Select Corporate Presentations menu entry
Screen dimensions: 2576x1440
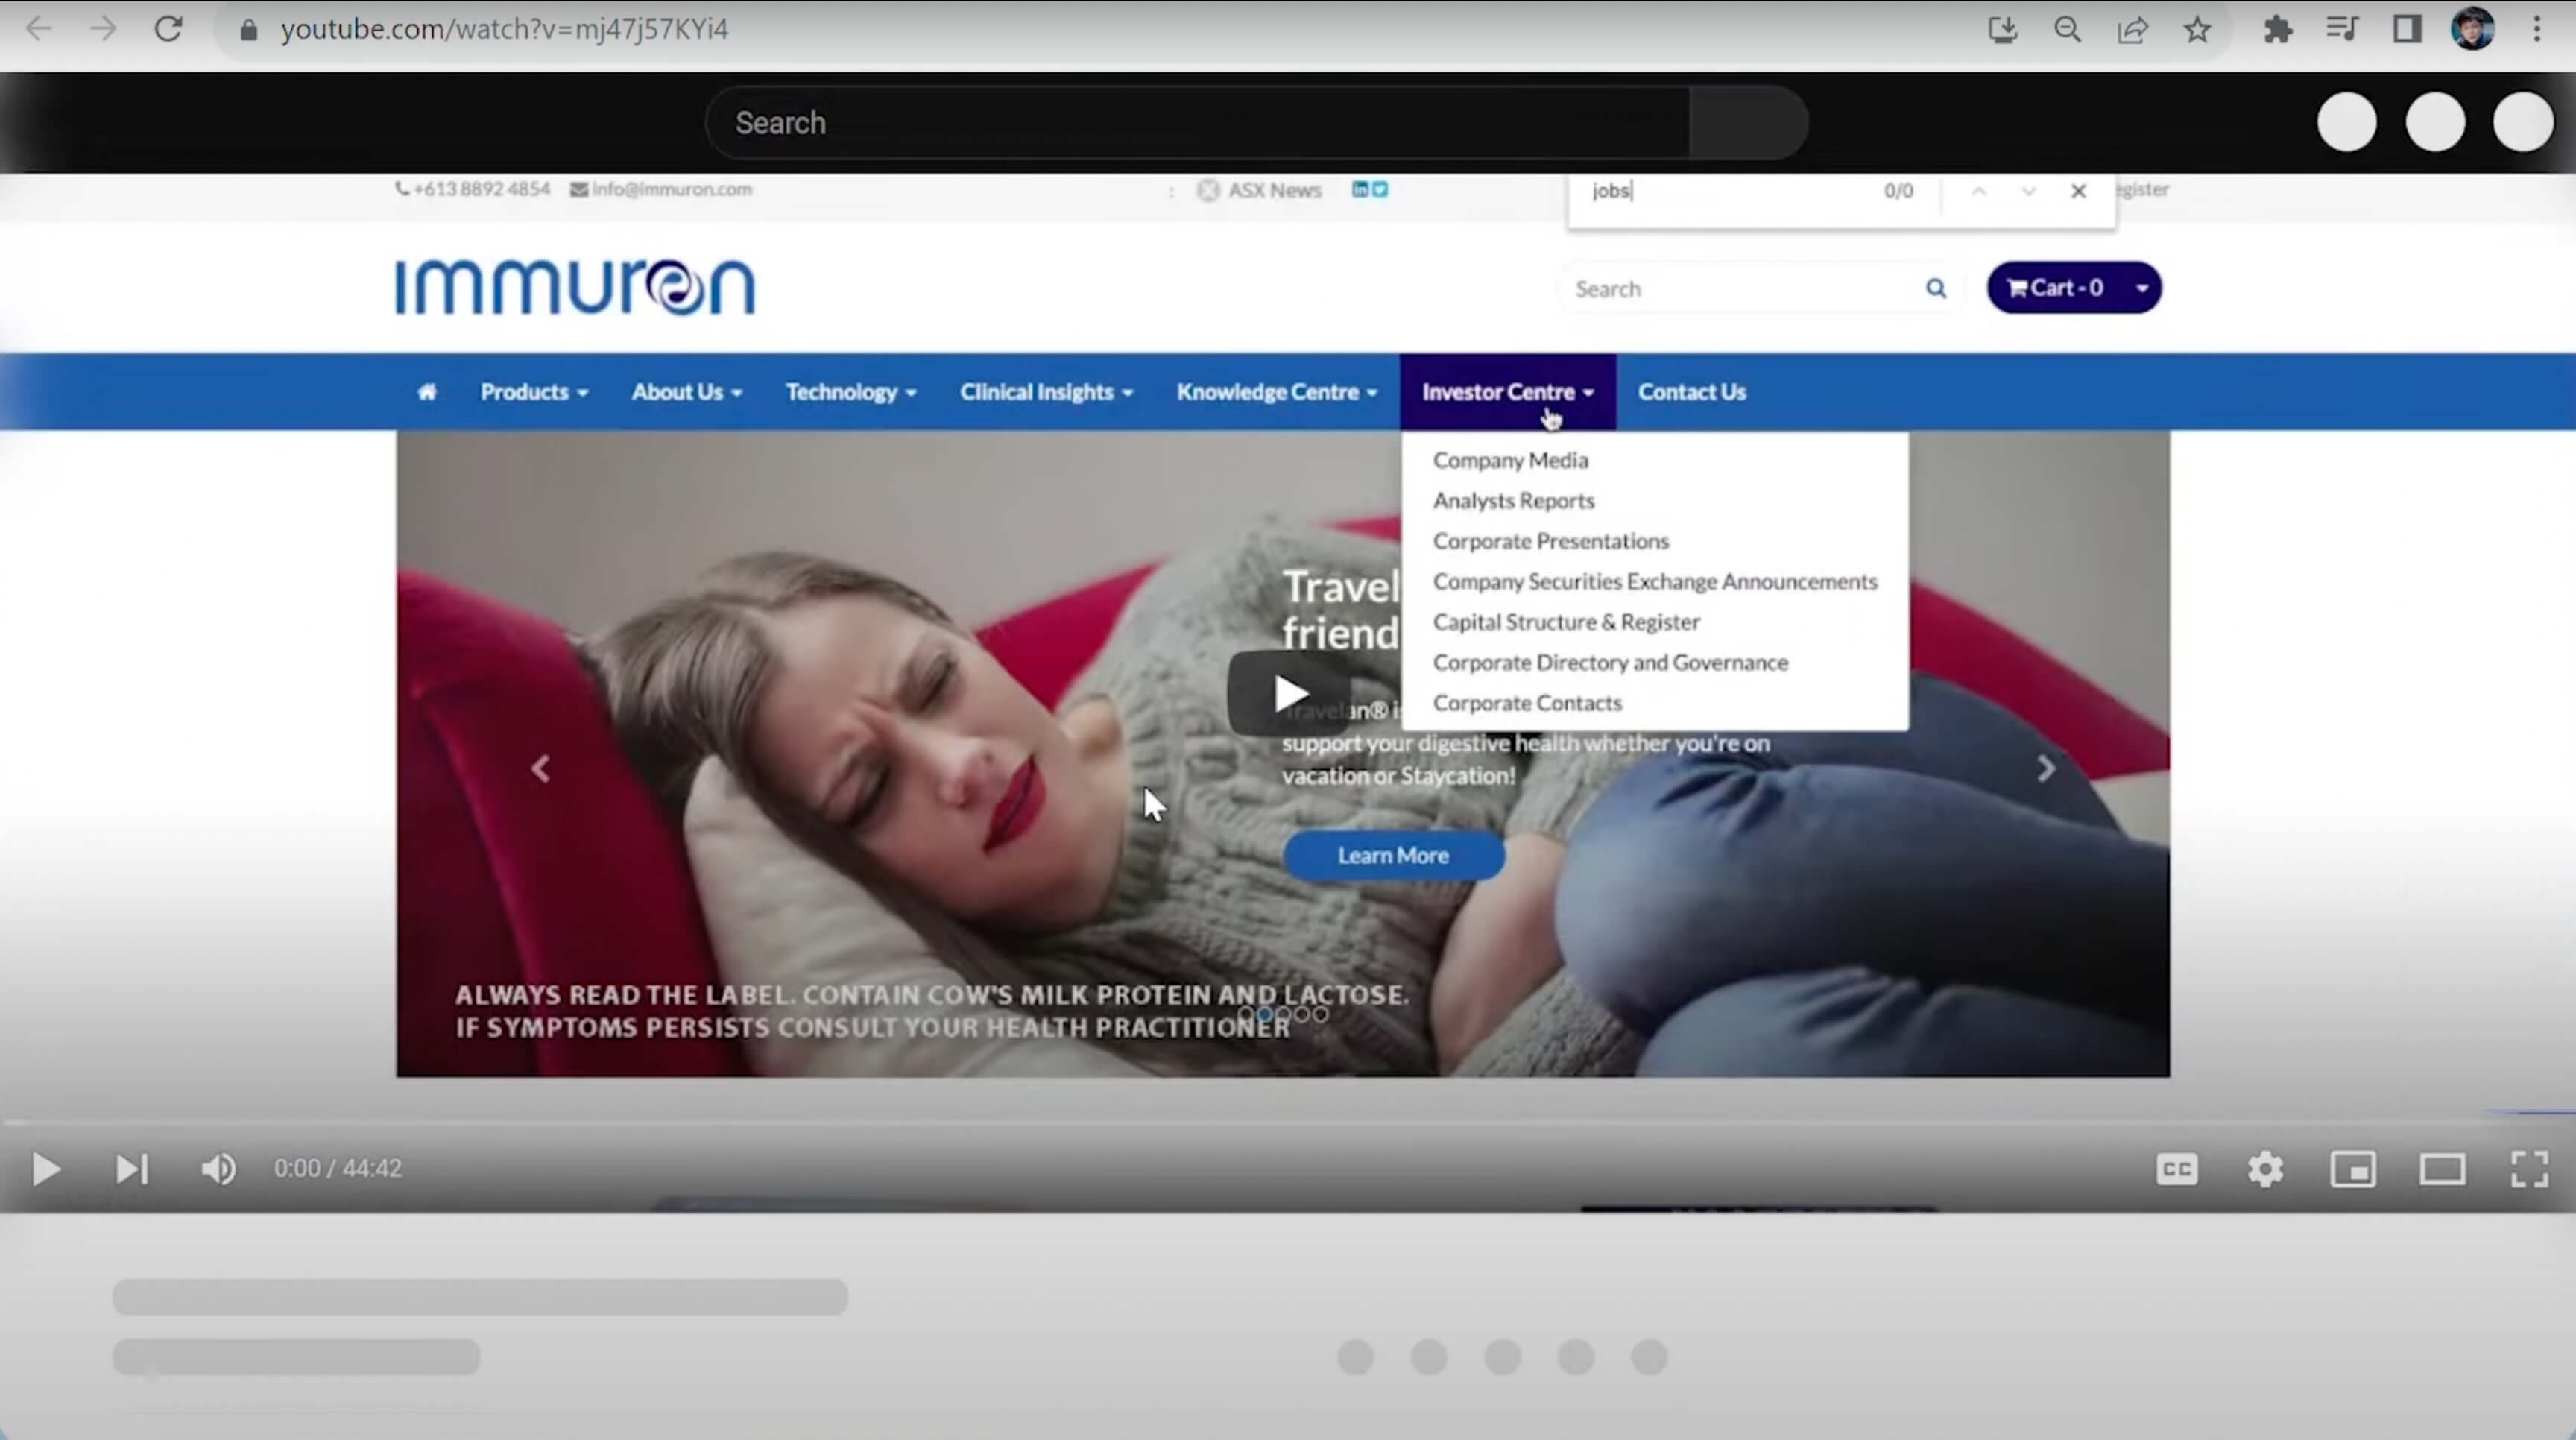1550,541
